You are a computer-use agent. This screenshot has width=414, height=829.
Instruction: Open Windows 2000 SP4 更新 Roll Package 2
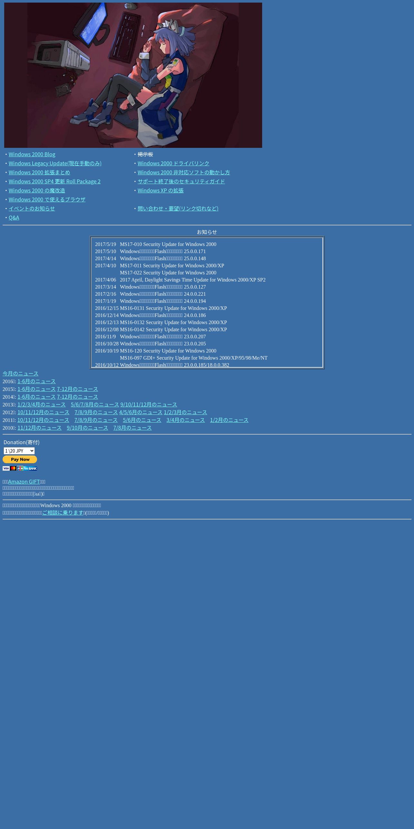54,181
